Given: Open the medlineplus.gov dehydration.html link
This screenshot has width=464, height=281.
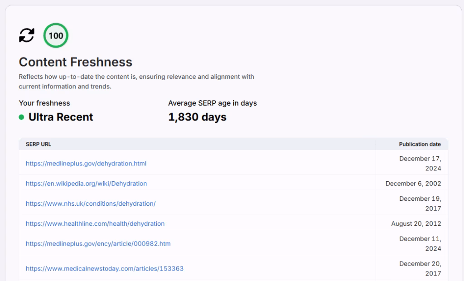Looking at the screenshot, I should click(x=86, y=163).
